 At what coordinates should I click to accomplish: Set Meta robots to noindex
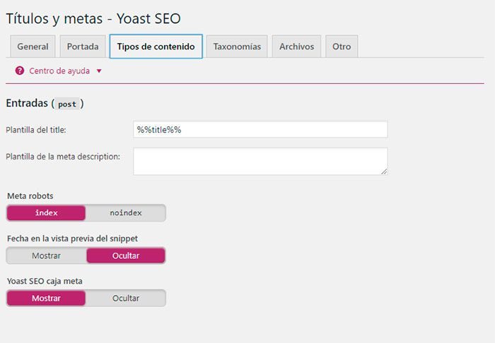(126, 212)
